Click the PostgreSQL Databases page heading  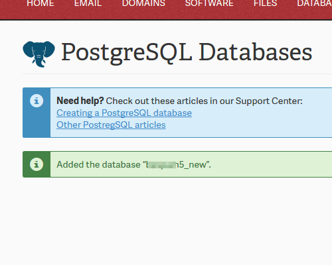tap(187, 52)
